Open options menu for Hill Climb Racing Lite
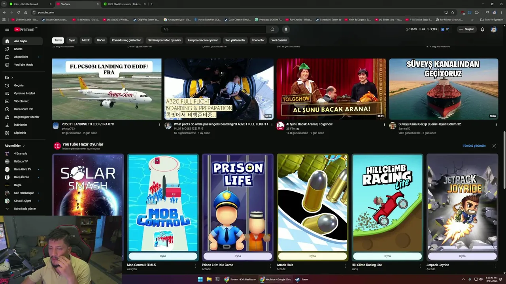 click(x=420, y=266)
